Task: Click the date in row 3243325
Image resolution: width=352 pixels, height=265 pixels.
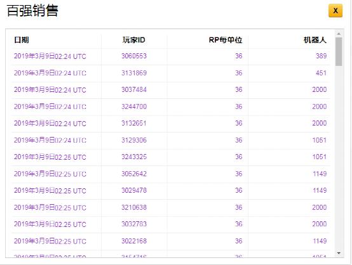Action: pos(50,157)
